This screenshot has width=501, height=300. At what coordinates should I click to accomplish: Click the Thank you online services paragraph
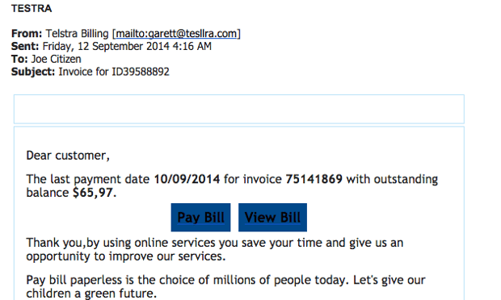click(215, 249)
